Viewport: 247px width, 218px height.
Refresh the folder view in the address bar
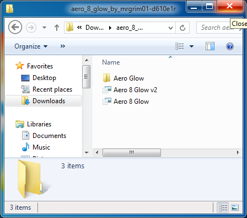click(182, 28)
